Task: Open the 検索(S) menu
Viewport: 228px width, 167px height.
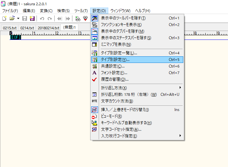Action: (x=63, y=11)
